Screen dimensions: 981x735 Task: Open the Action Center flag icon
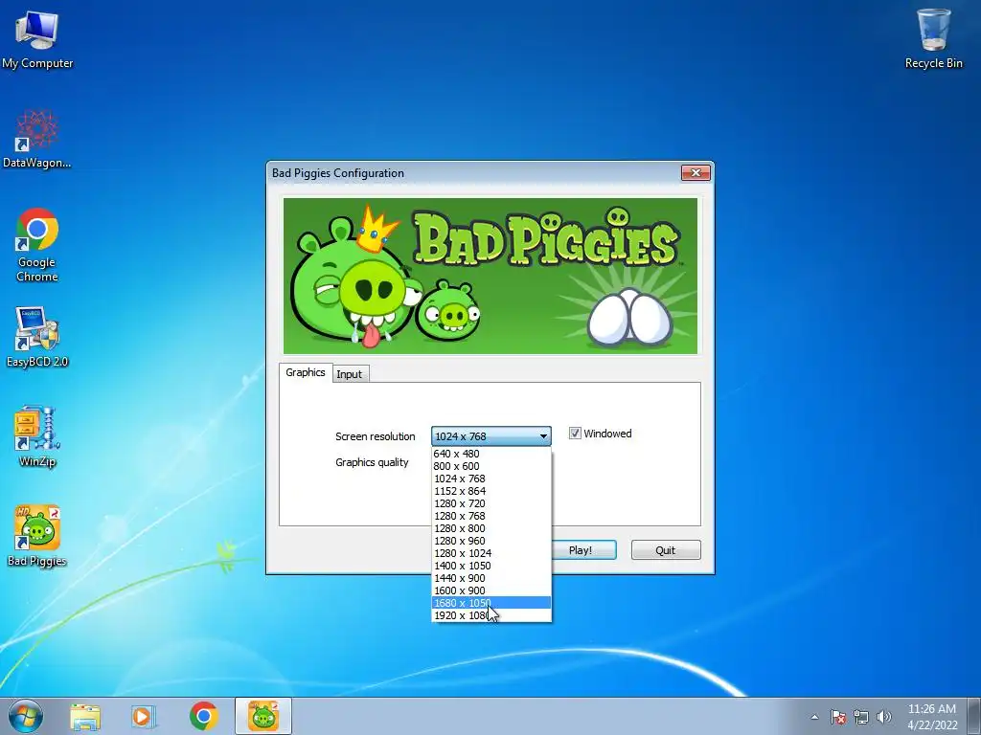coord(838,717)
